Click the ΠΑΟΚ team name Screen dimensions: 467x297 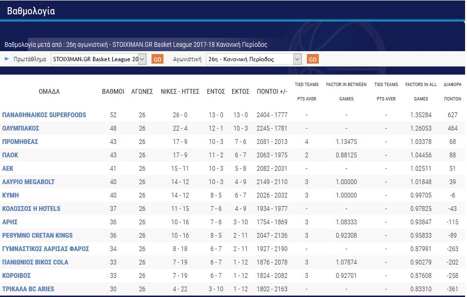tap(11, 155)
